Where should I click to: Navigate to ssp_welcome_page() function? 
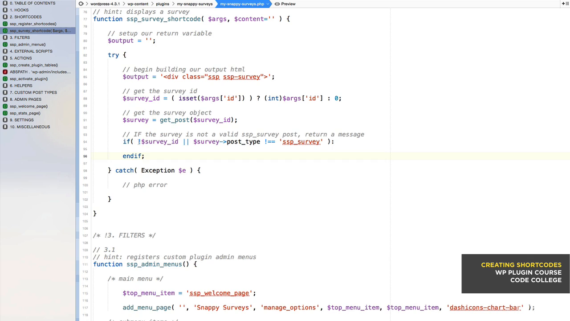point(28,106)
